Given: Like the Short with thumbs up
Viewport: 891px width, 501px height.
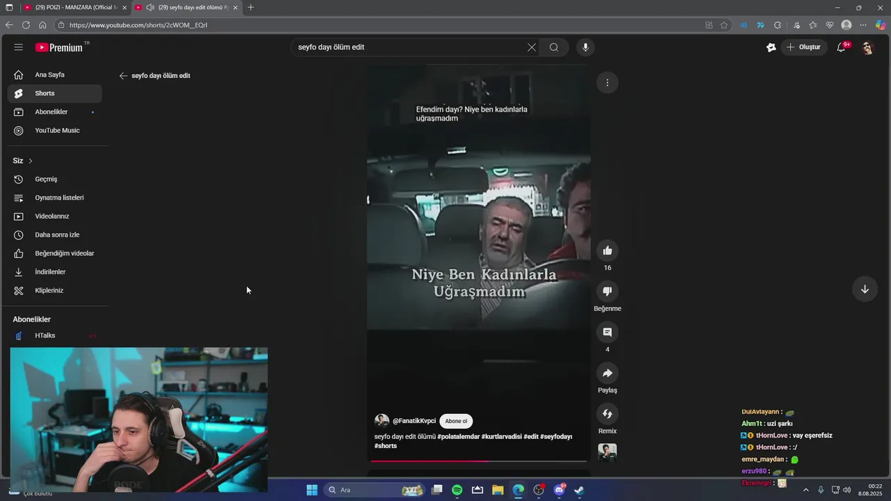Looking at the screenshot, I should [608, 250].
